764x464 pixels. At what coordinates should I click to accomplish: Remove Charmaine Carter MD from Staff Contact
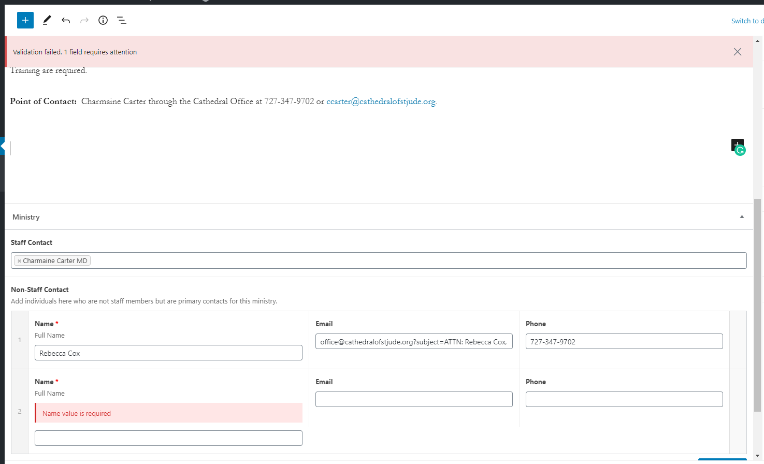coord(19,261)
